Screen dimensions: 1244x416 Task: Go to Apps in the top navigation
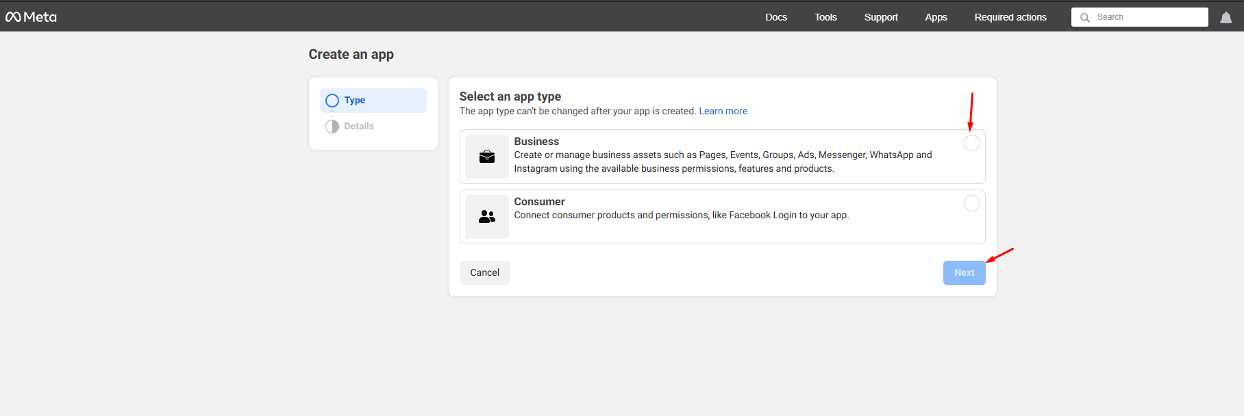coord(936,17)
